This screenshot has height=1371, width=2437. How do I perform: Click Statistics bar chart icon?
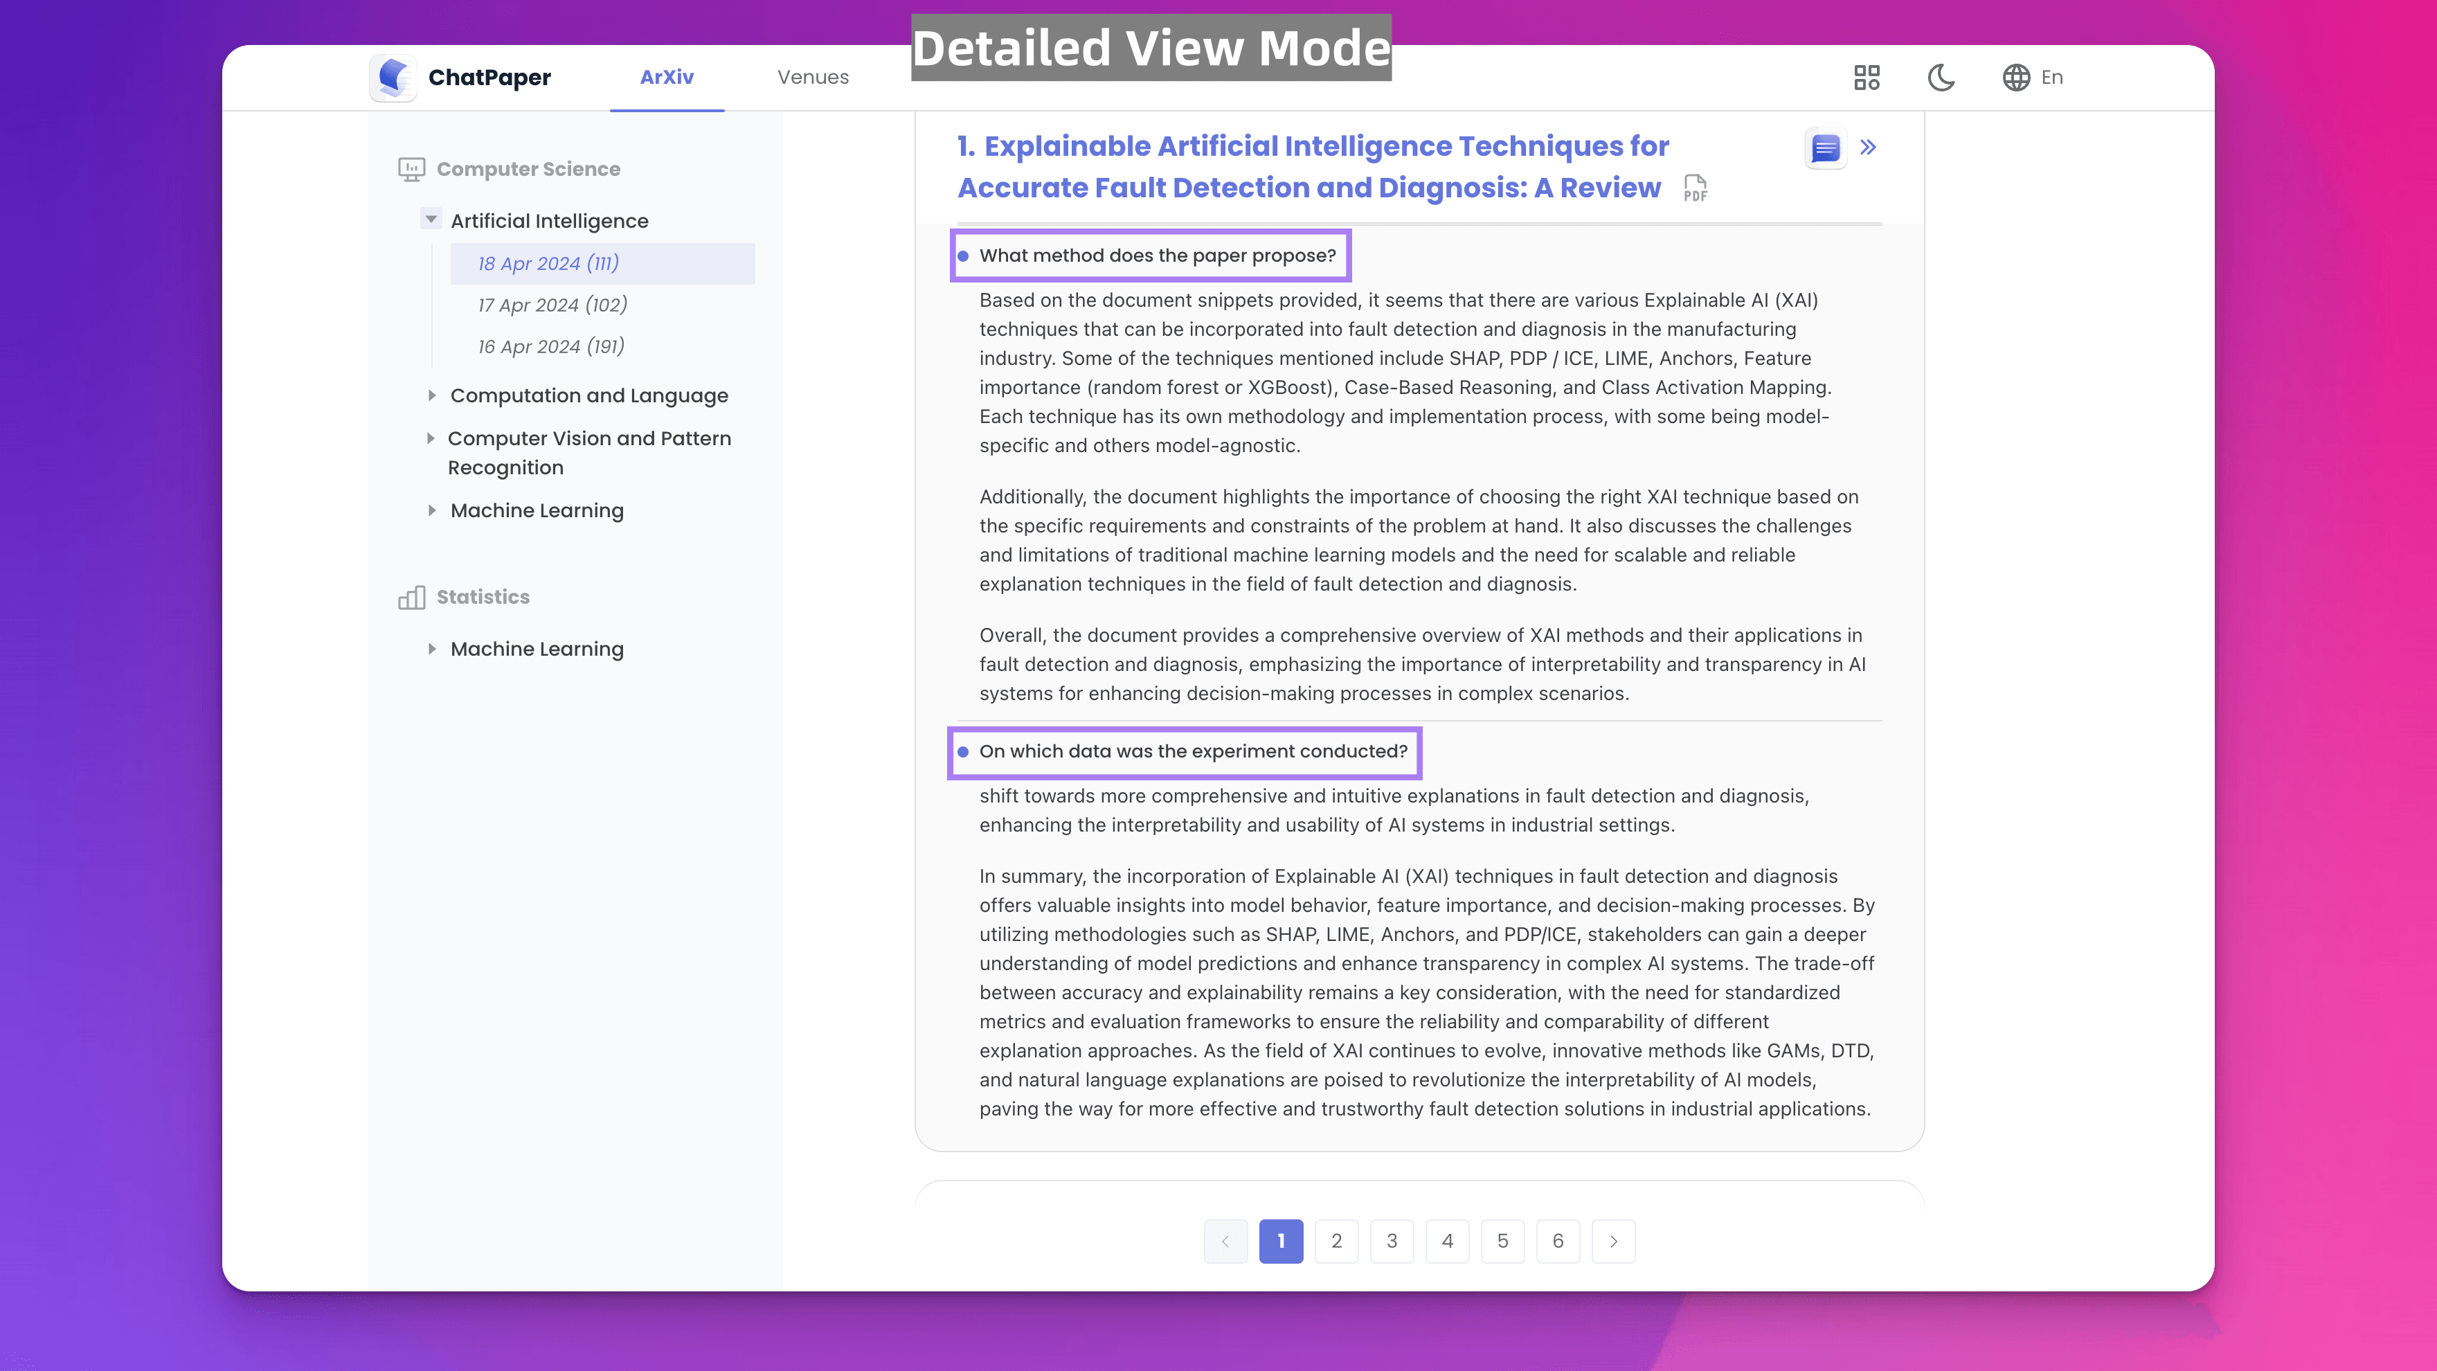click(x=411, y=597)
